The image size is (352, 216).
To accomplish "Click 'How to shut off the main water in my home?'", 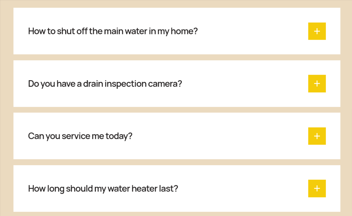I will point(113,31).
